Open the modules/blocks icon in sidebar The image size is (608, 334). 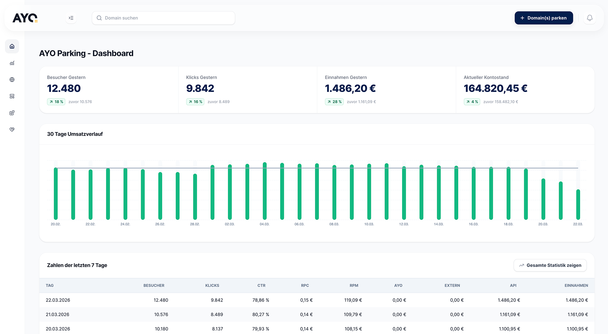click(12, 113)
